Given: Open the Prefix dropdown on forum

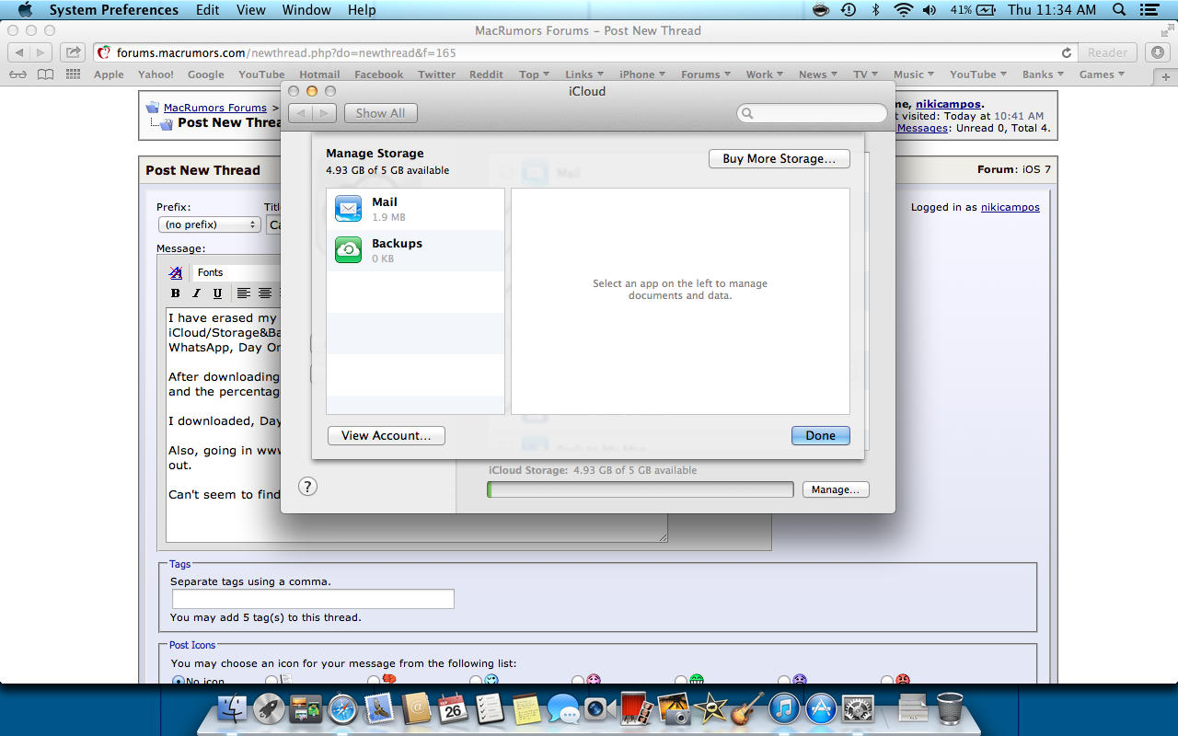Looking at the screenshot, I should 209,224.
